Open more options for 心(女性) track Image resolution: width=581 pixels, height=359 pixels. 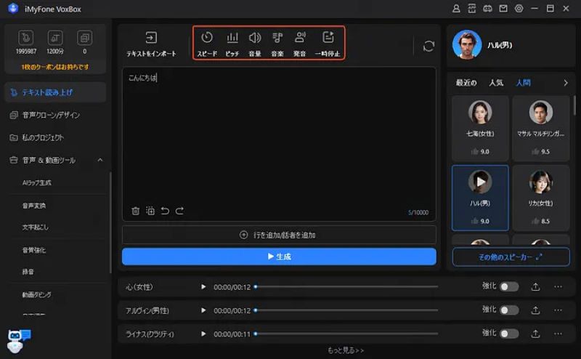coord(558,286)
